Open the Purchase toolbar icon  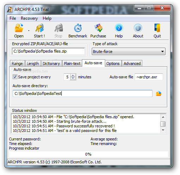point(98,28)
